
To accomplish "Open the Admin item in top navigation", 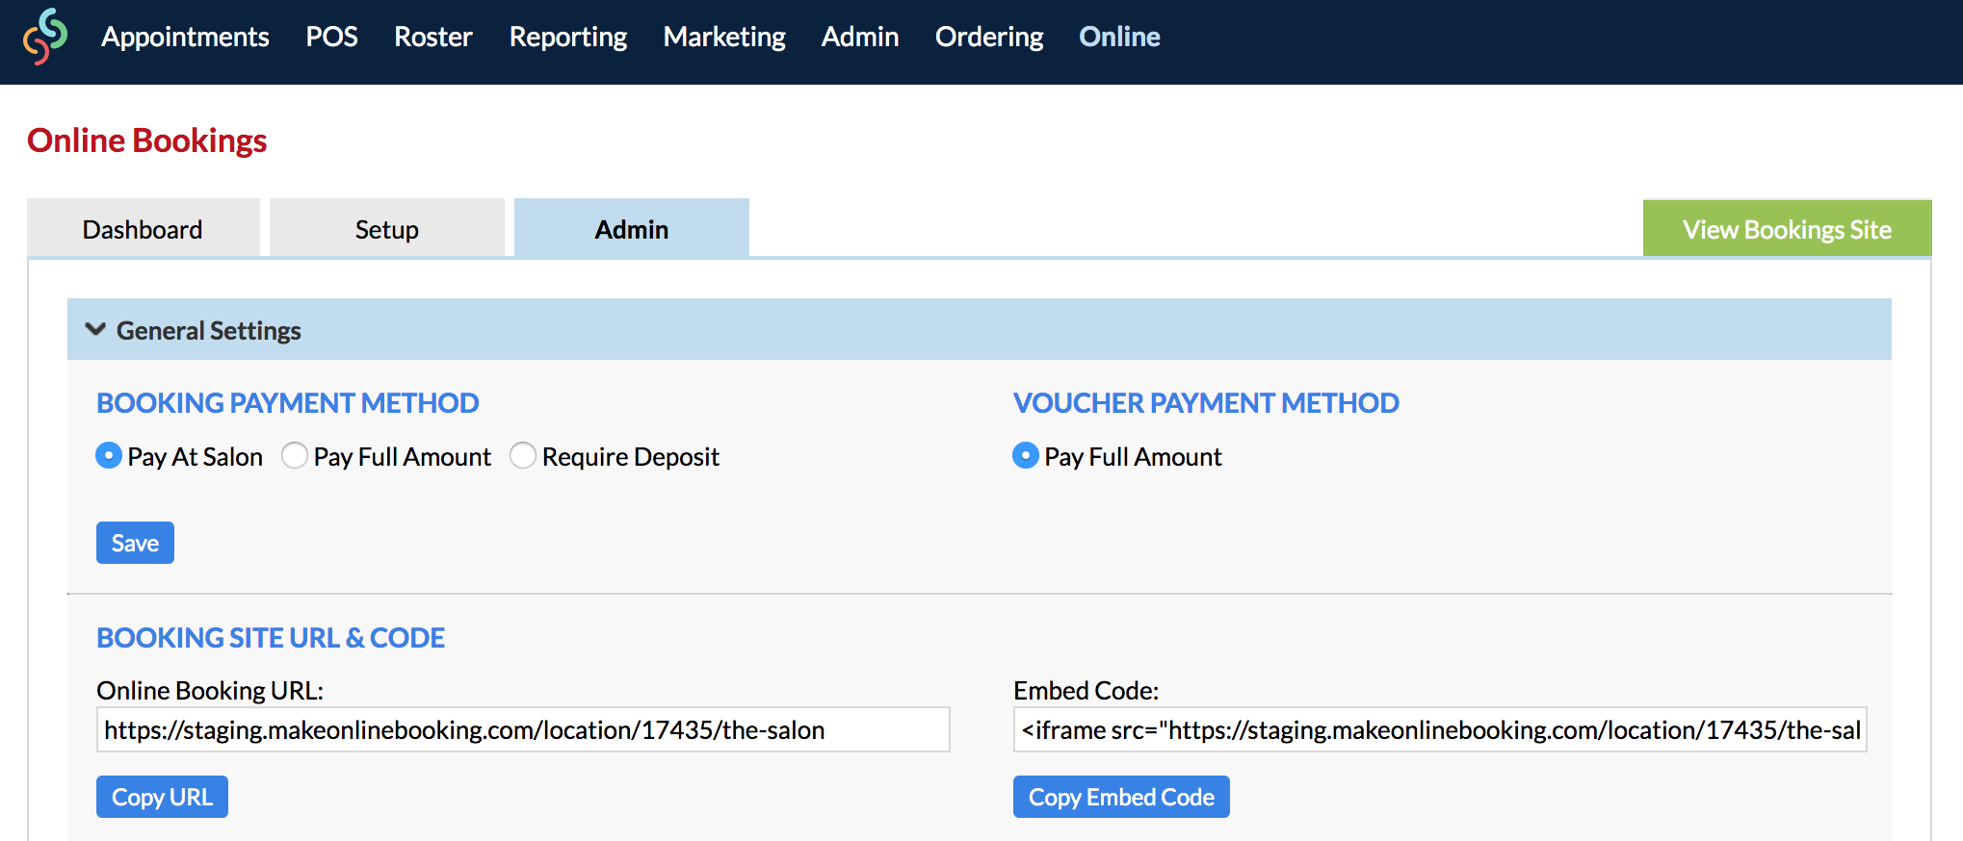I will pyautogui.click(x=860, y=37).
